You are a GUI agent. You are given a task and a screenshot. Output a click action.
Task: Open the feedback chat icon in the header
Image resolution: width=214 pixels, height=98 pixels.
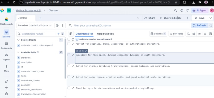tap(188, 11)
